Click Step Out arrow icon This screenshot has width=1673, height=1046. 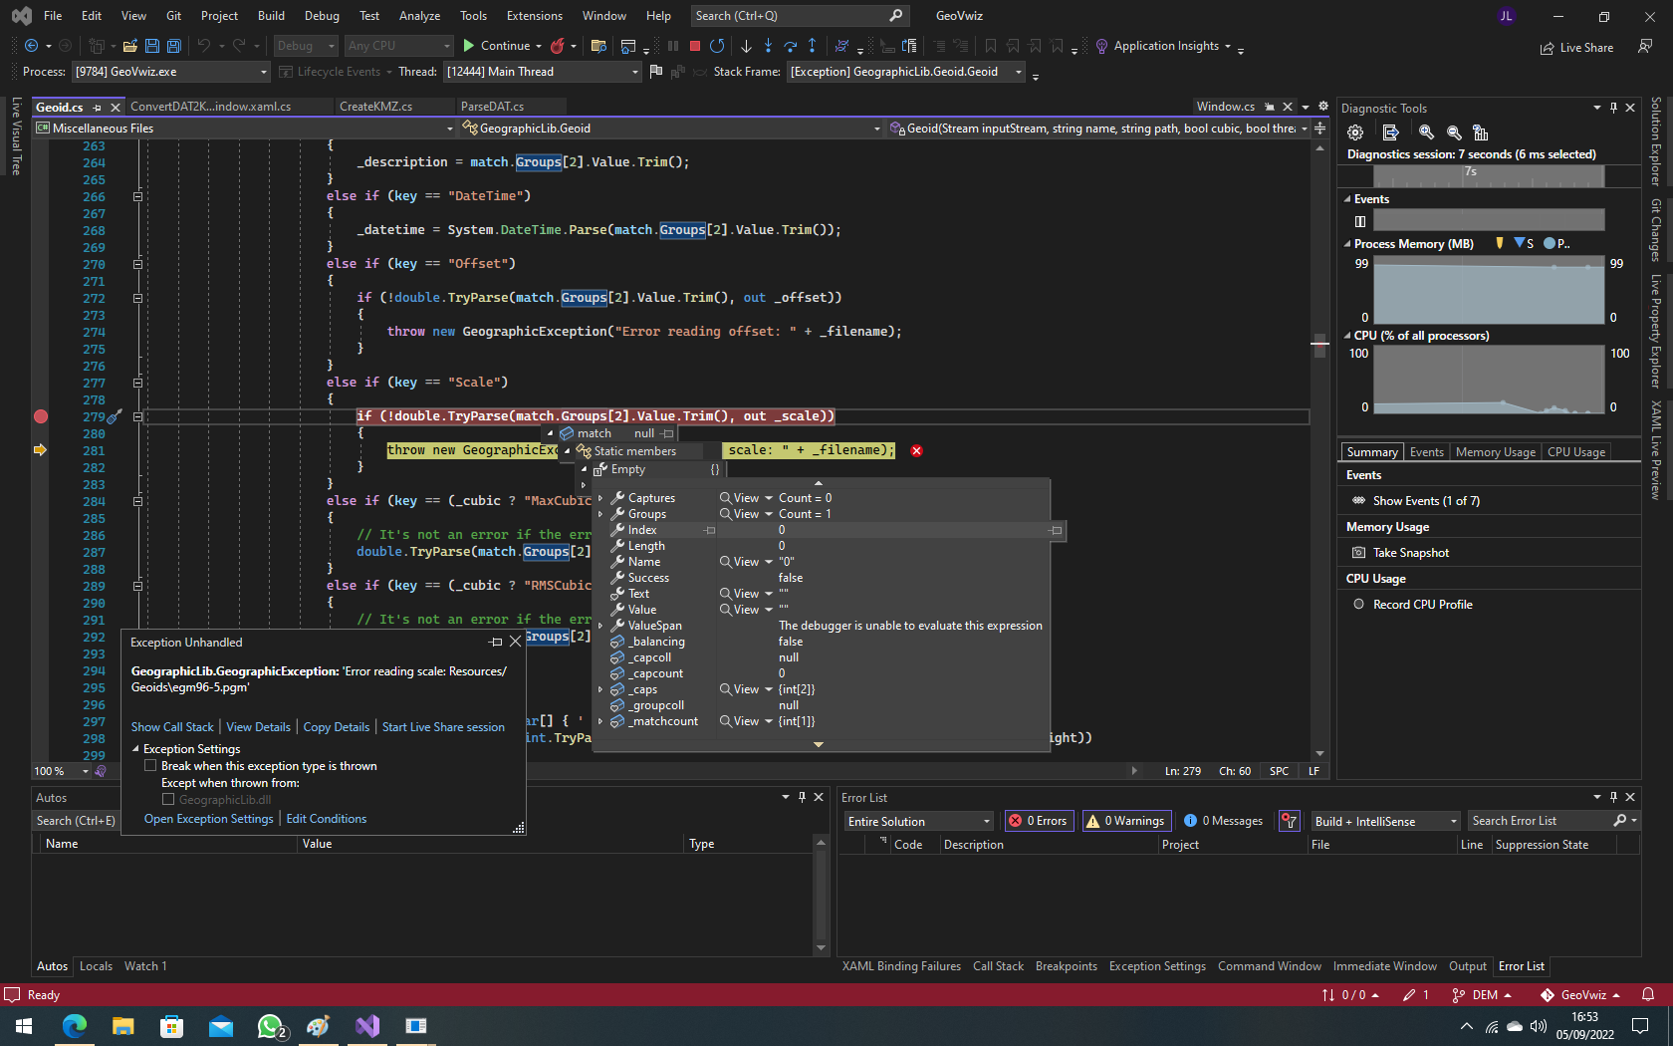tap(813, 46)
